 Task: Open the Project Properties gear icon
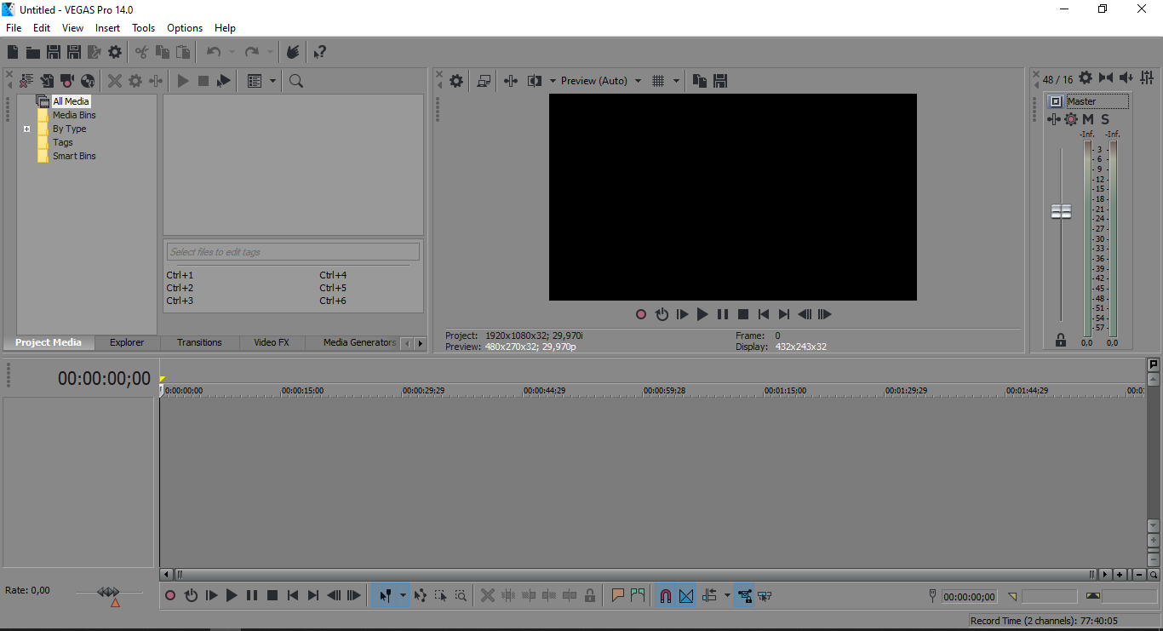pyautogui.click(x=115, y=51)
